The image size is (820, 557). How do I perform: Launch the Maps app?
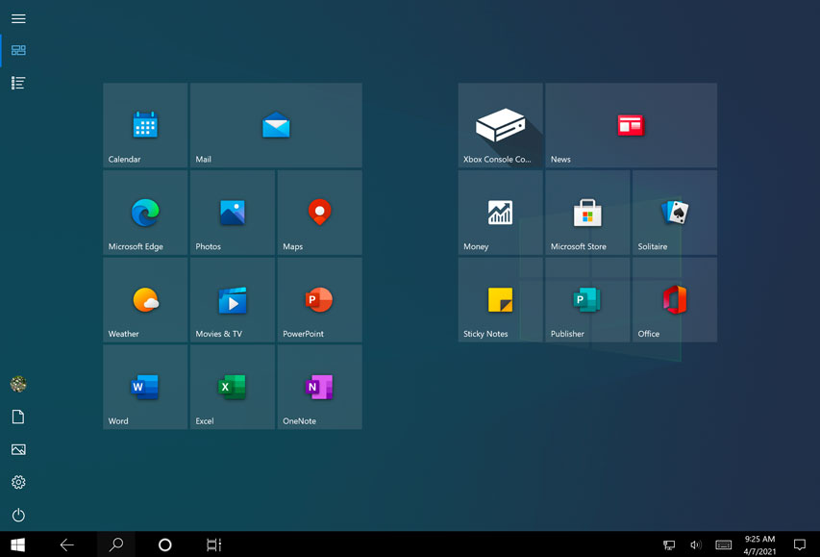(x=318, y=212)
